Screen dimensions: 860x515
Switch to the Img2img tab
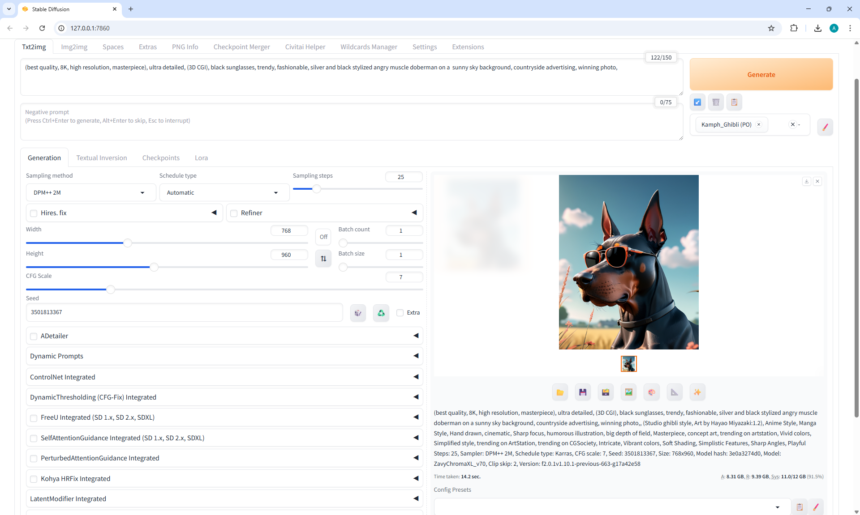[x=74, y=47]
